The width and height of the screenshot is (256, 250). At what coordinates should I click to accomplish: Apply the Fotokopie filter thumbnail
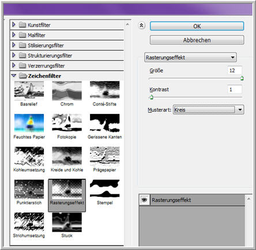click(x=67, y=123)
